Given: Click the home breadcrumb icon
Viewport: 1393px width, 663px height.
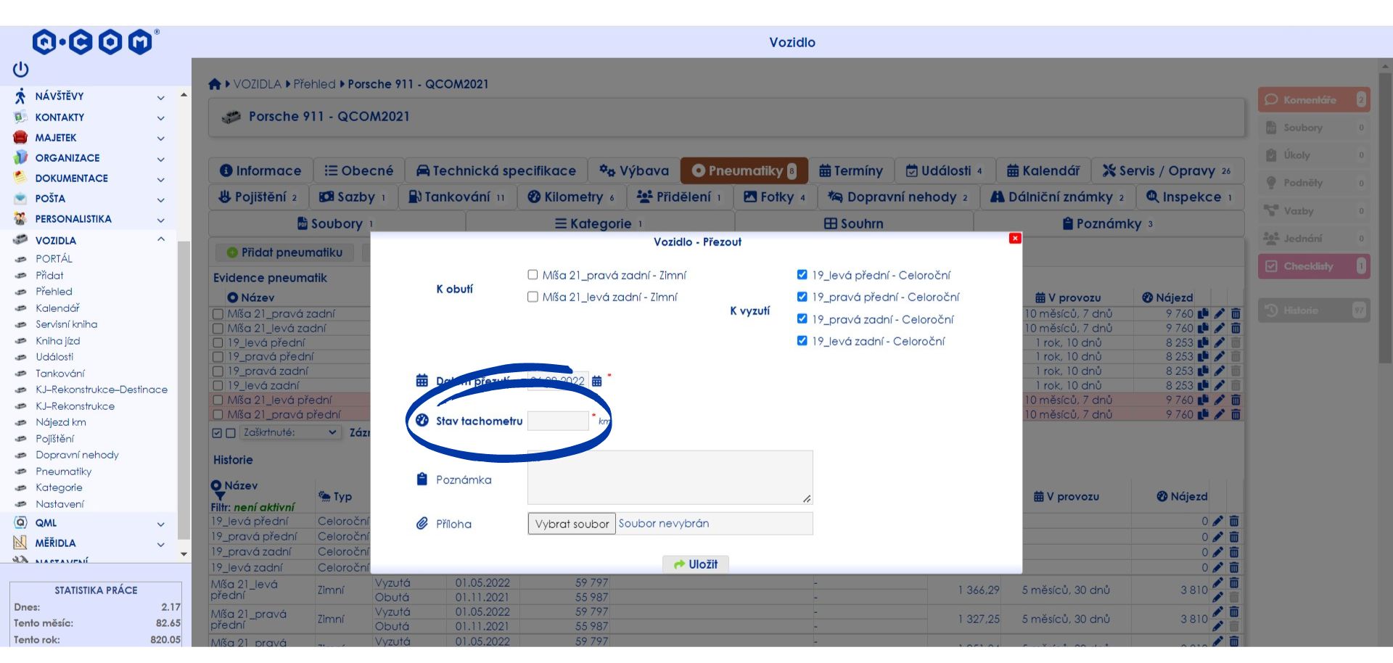Looking at the screenshot, I should [215, 84].
